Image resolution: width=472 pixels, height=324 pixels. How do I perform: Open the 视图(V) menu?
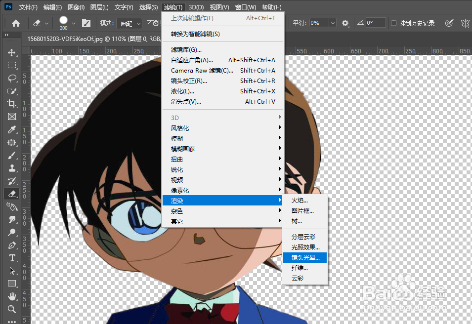[x=219, y=7]
